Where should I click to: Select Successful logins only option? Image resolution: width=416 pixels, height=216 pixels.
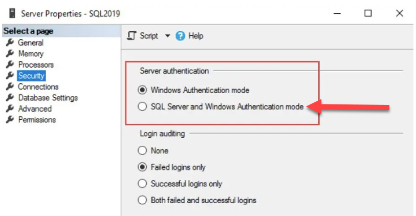pos(142,183)
